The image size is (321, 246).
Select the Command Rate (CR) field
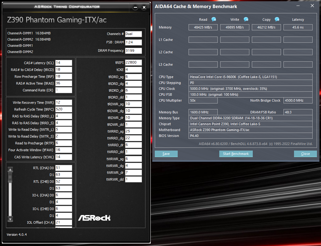(64, 90)
